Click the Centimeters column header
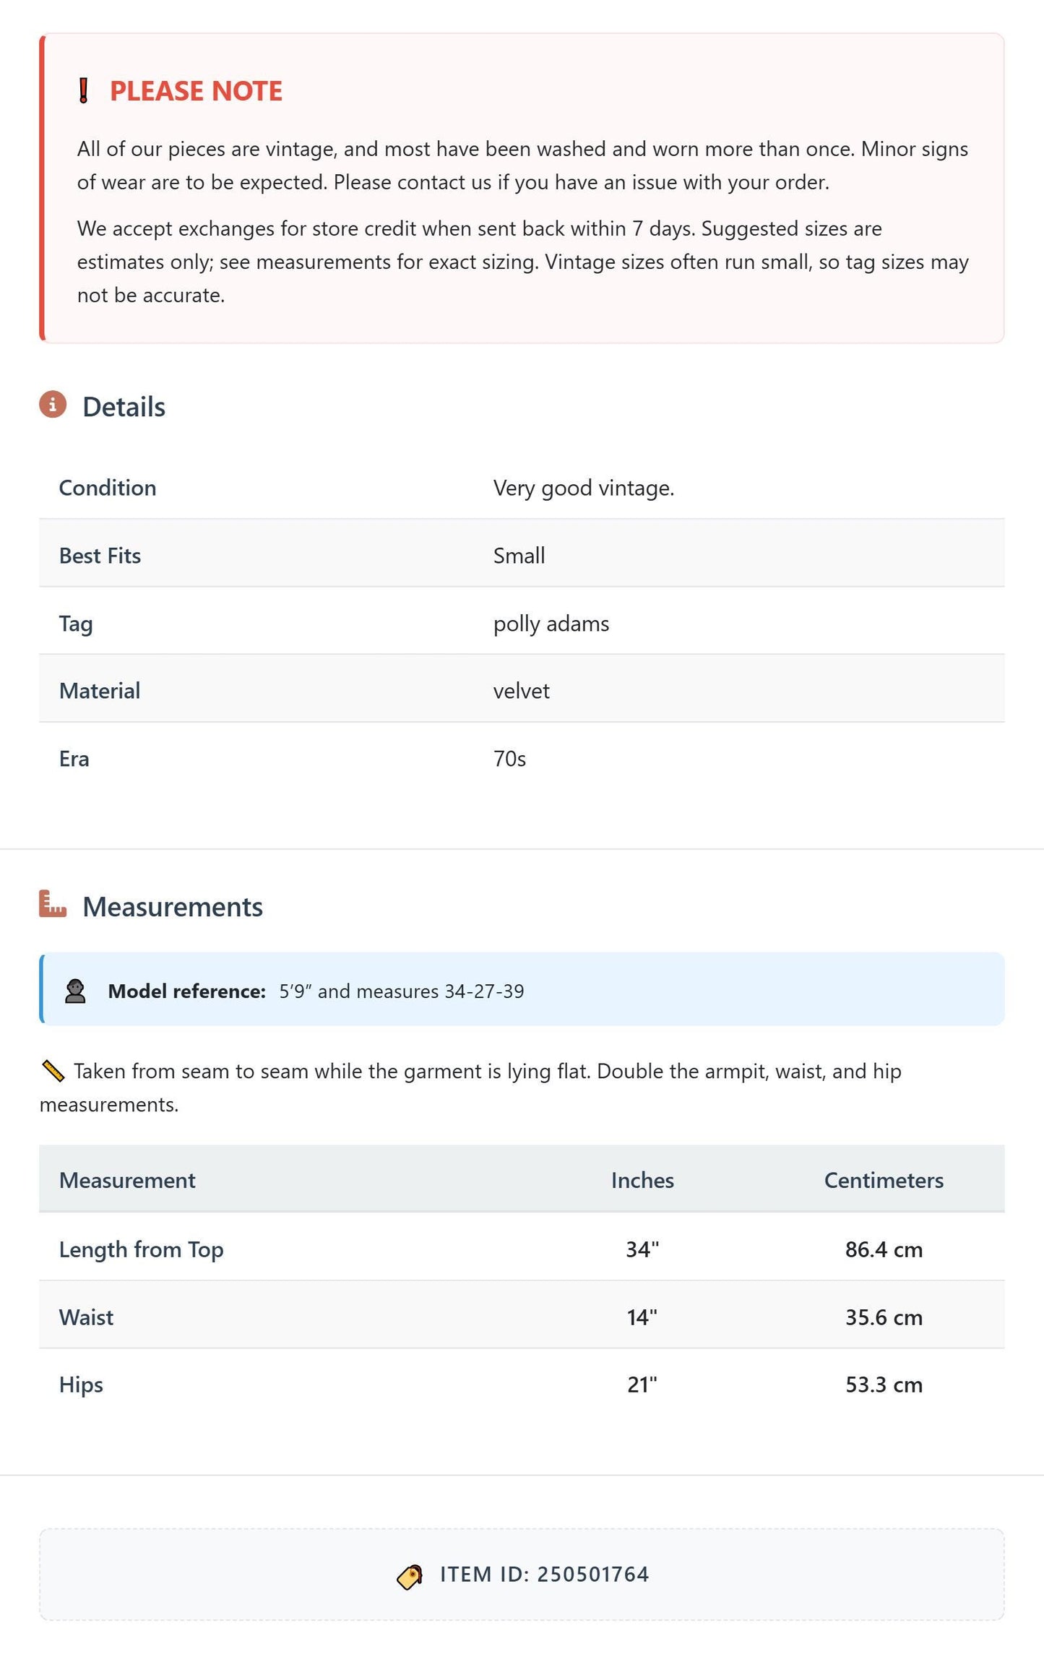The width and height of the screenshot is (1044, 1654). [884, 1180]
